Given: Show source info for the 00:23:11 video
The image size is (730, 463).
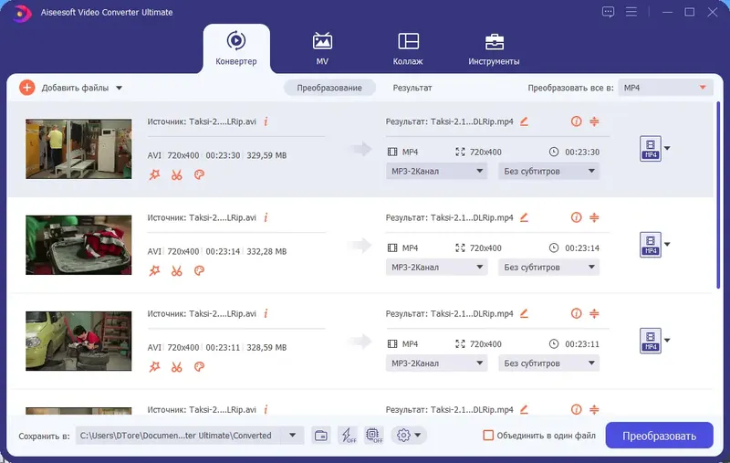Looking at the screenshot, I should 266,313.
